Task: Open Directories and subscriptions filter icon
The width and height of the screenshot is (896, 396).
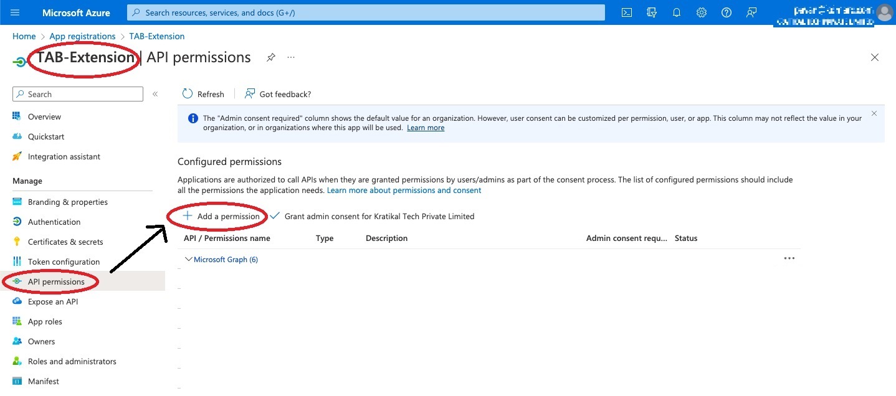Action: tap(652, 12)
